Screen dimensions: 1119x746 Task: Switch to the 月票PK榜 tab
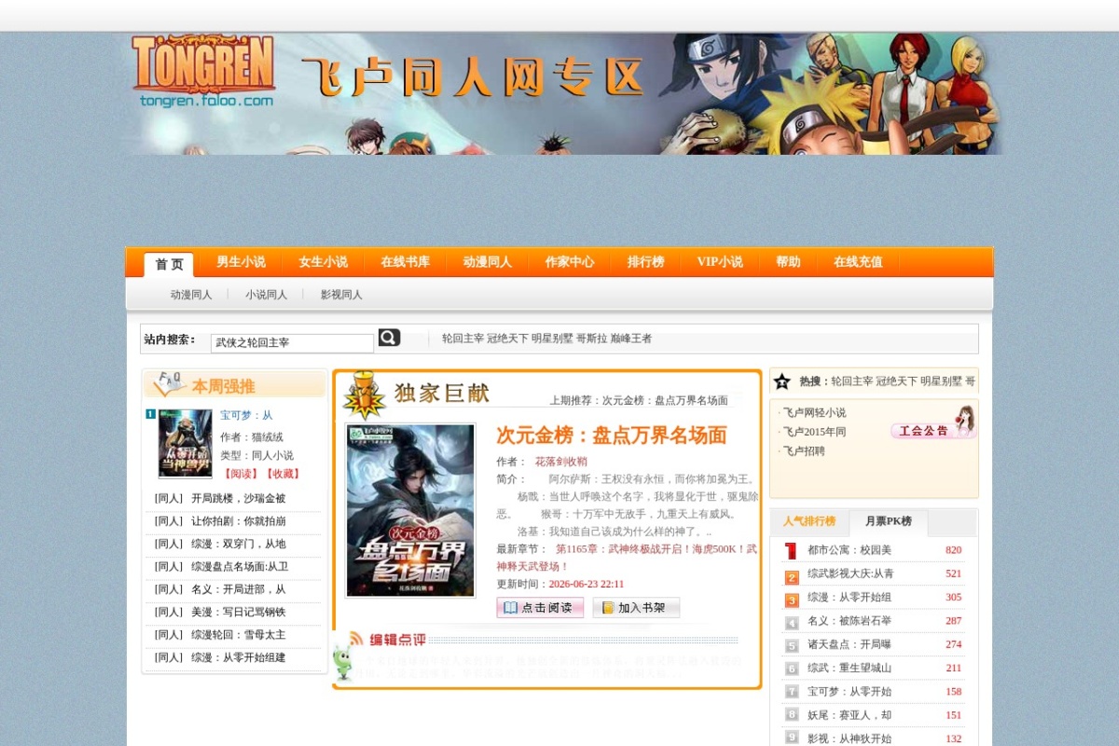tap(888, 522)
